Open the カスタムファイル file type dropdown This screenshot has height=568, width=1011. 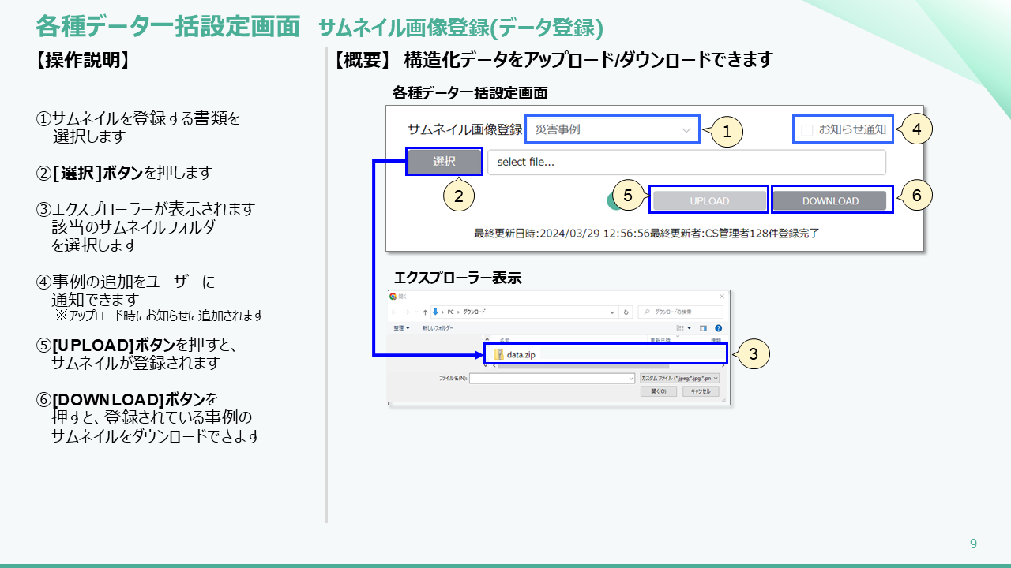[x=680, y=379]
